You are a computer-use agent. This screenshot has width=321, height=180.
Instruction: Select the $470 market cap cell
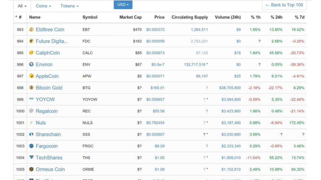tap(137, 30)
